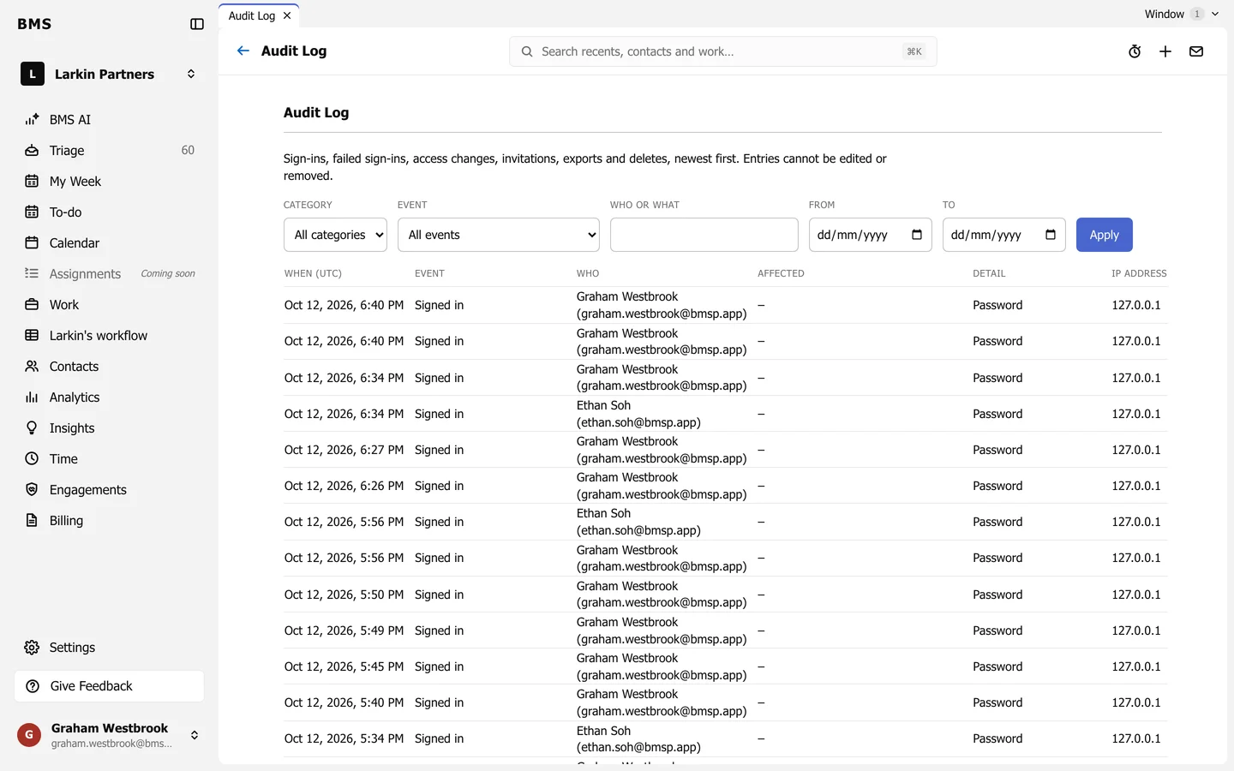The image size is (1234, 771).
Task: Expand the Larkin Partners workspace switcher
Action: 191,74
